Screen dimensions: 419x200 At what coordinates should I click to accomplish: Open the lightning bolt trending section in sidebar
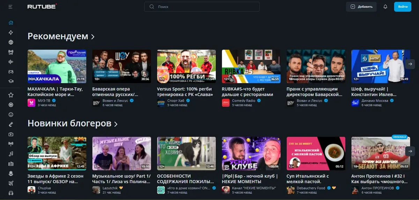(11, 33)
